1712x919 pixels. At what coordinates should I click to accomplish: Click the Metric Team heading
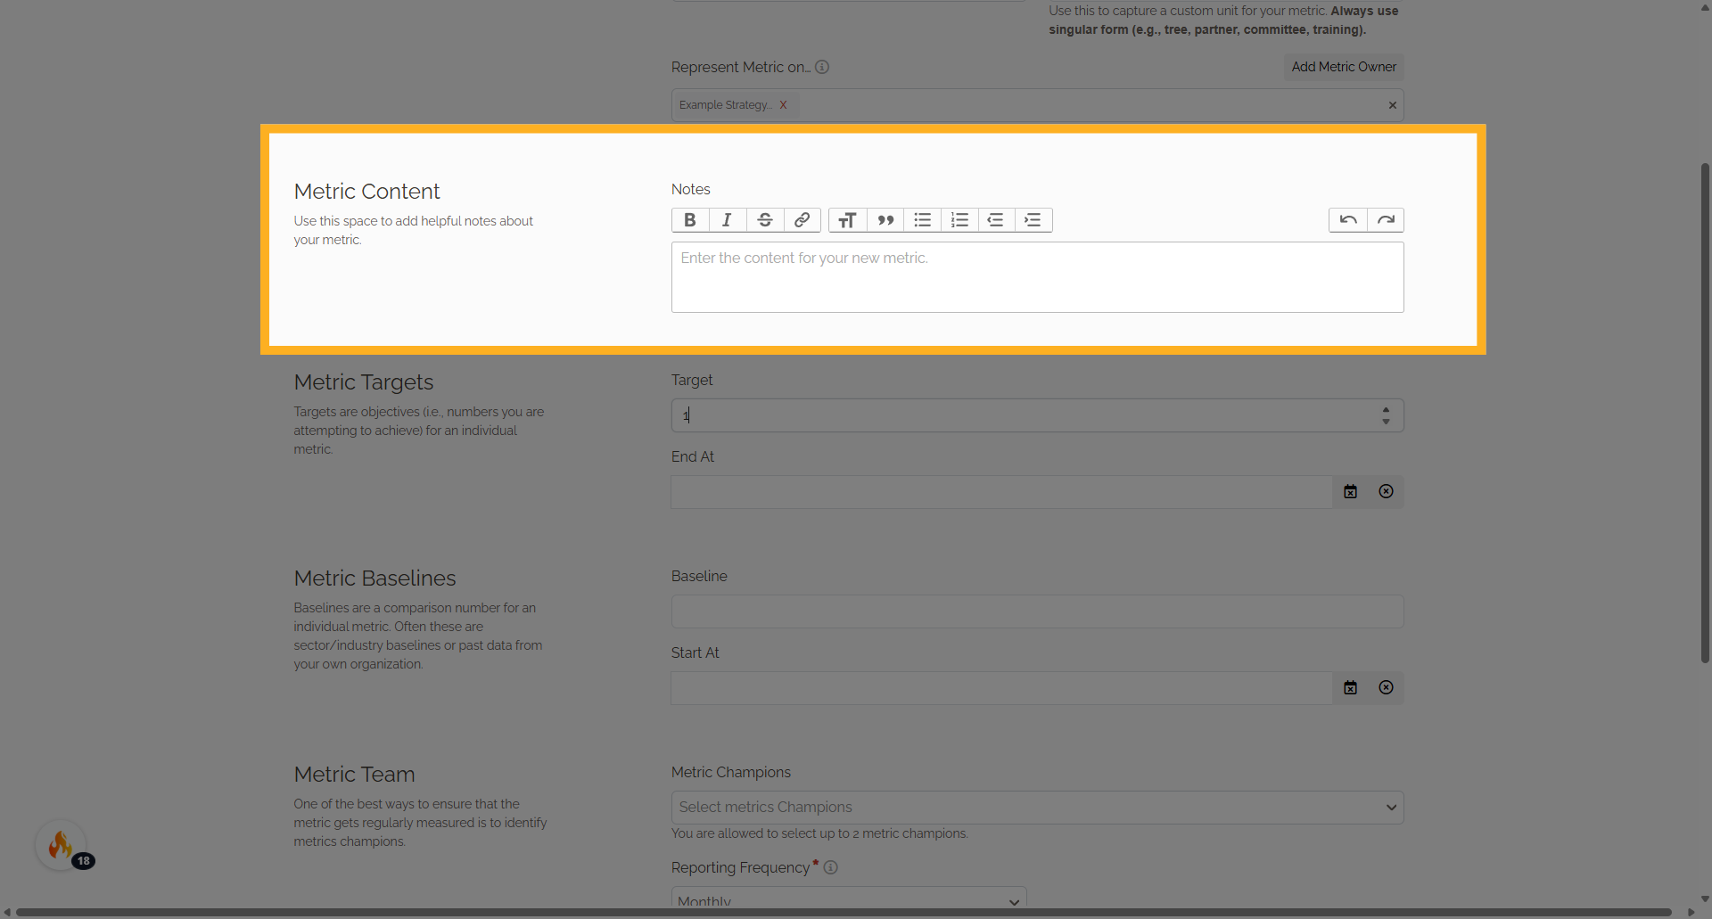[x=354, y=775]
